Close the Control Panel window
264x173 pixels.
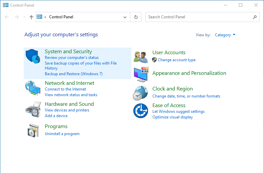pos(256,5)
